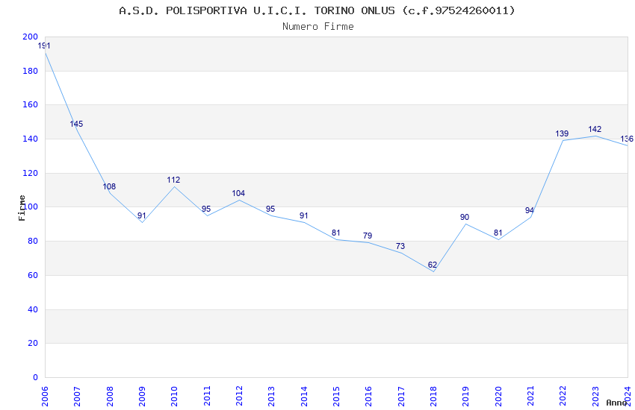Click the data label 73 for 2017
This screenshot has width=635, height=410.
point(400,246)
